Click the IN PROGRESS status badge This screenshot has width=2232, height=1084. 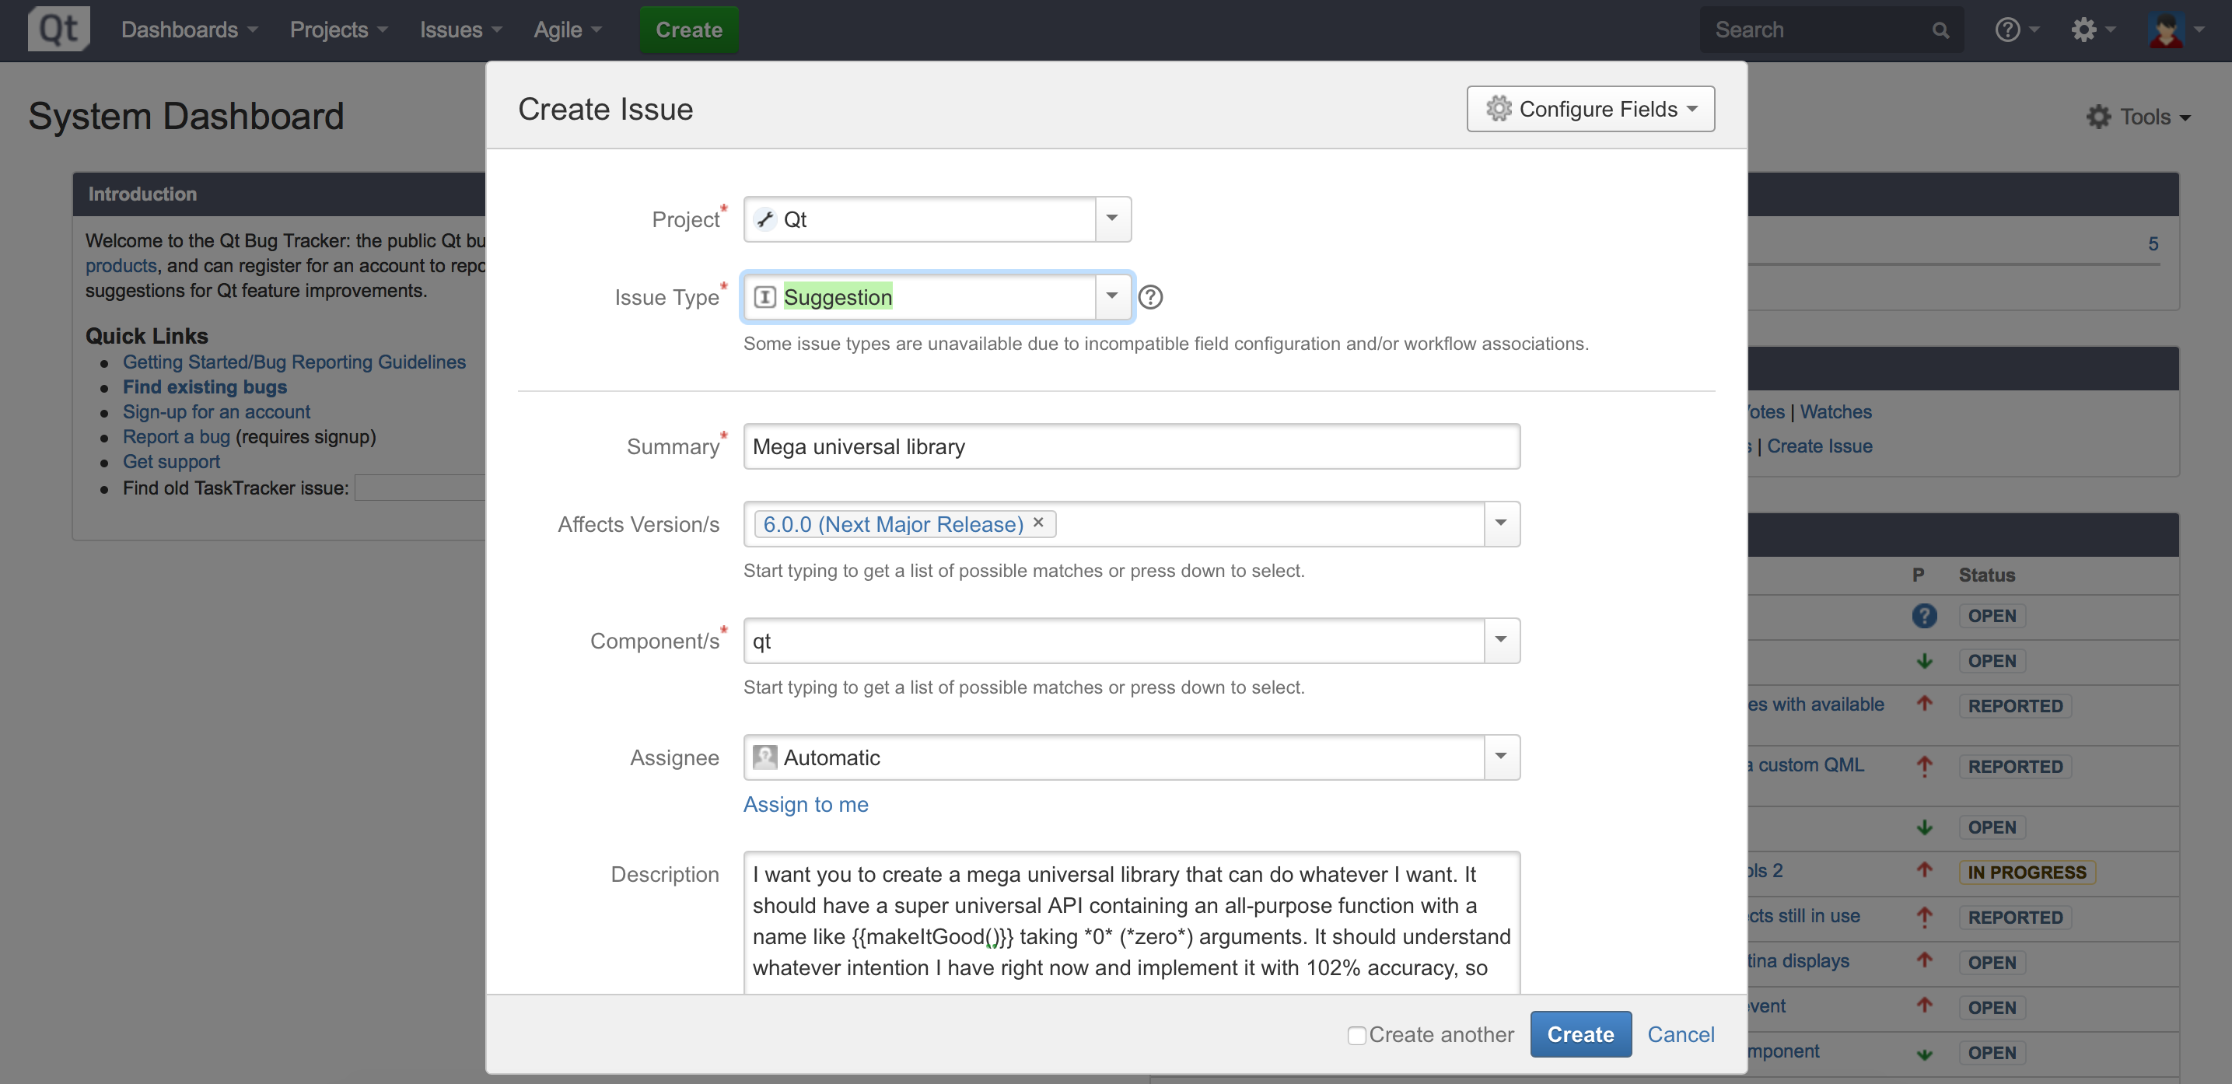2026,872
